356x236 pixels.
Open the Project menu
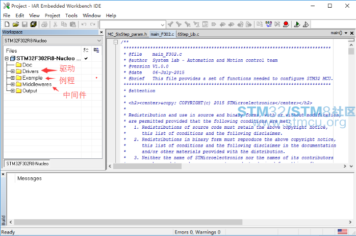pos(53,15)
